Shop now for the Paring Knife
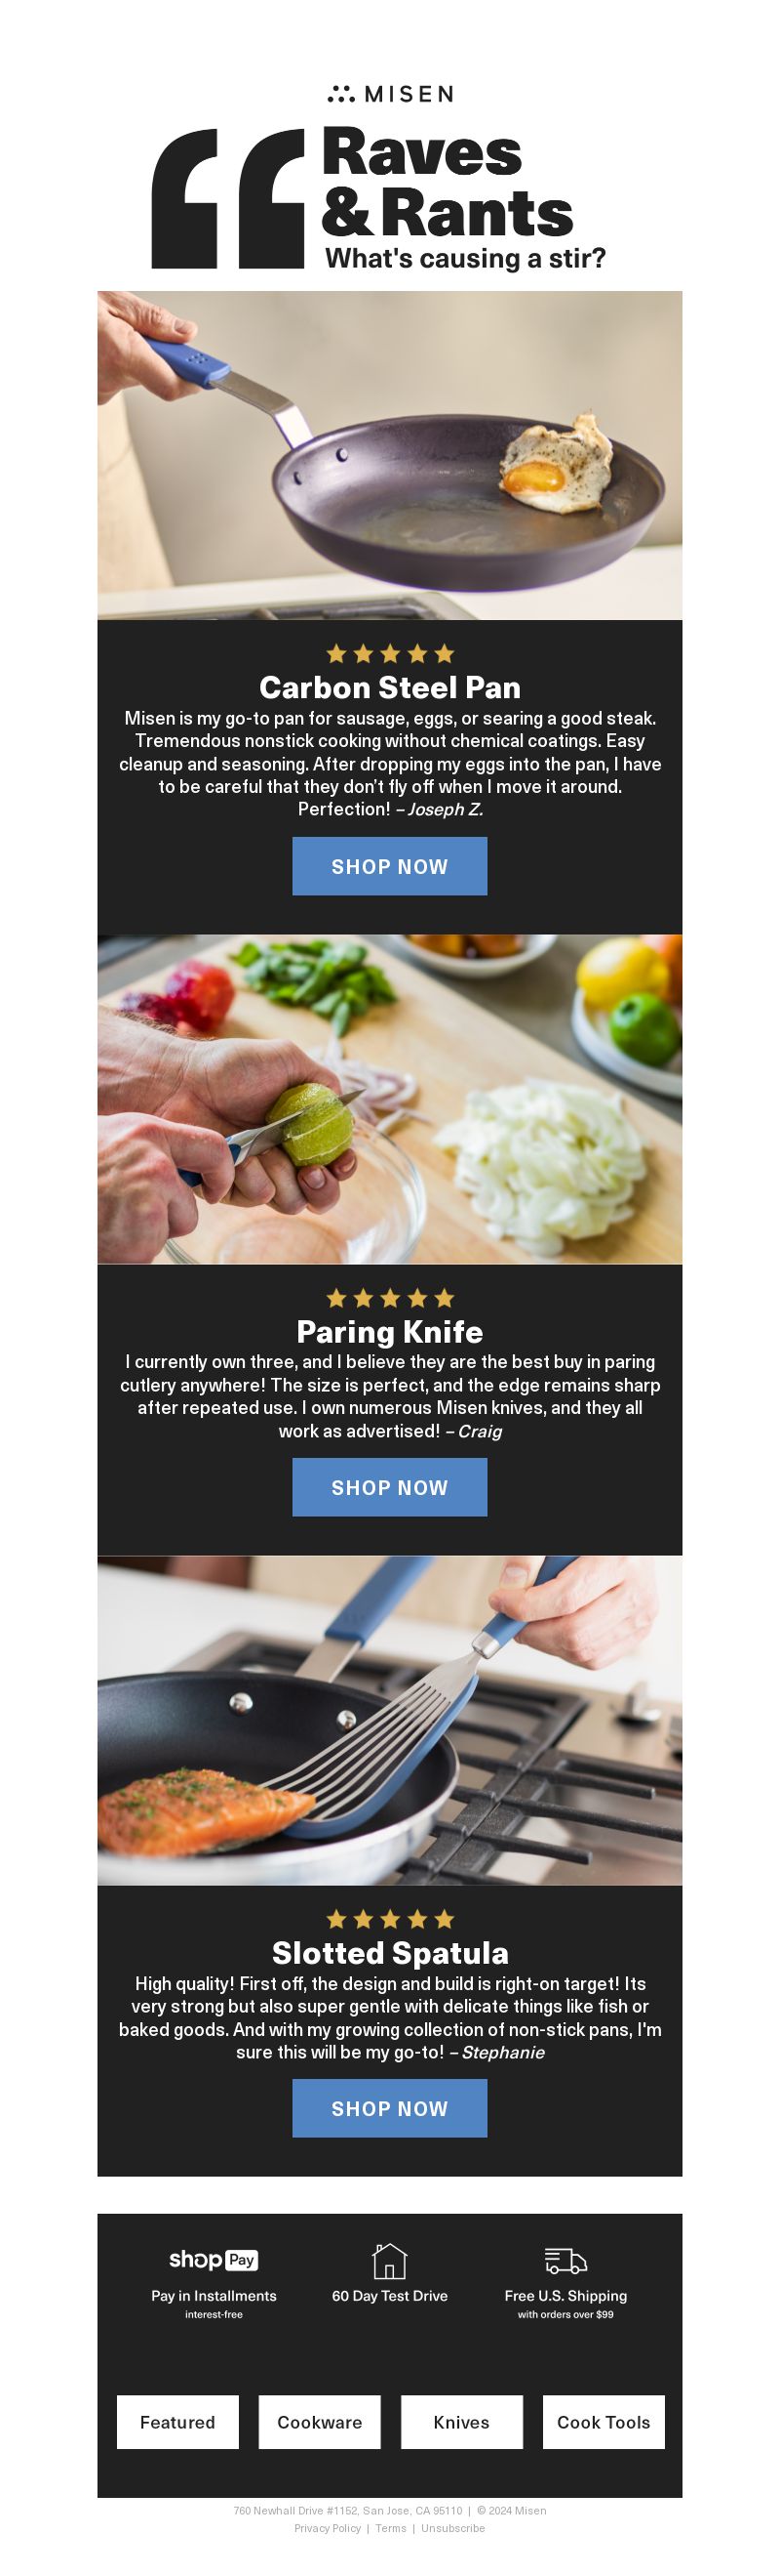The height and width of the screenshot is (2576, 780). [x=389, y=1487]
